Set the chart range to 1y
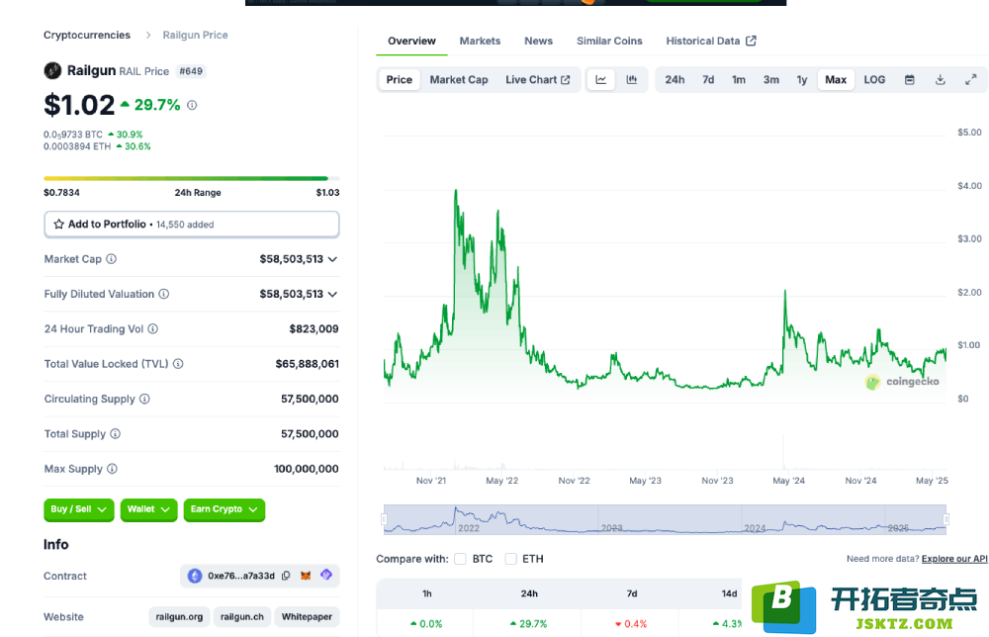Image resolution: width=989 pixels, height=637 pixels. [x=802, y=79]
